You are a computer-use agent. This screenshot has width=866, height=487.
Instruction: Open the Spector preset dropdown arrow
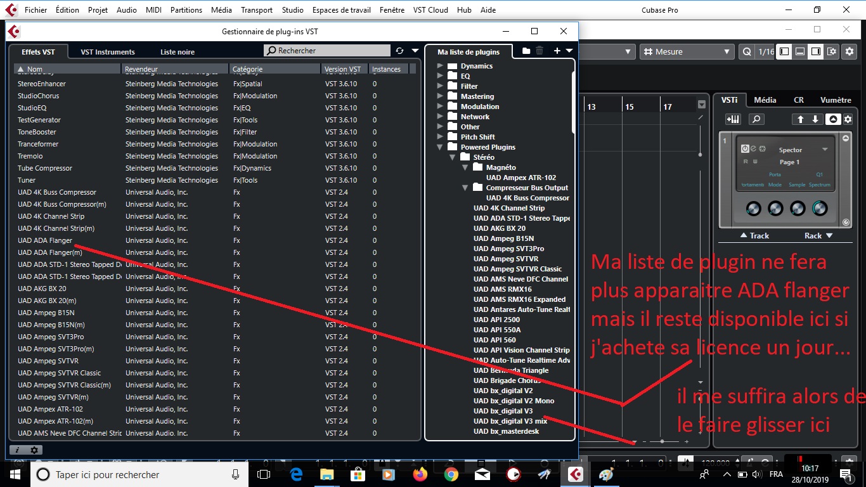[x=825, y=150]
